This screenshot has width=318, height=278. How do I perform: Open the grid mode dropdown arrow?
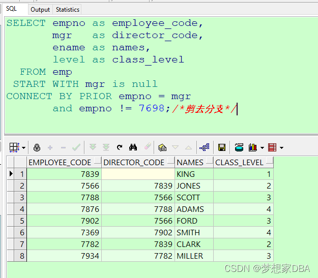pyautogui.click(x=24, y=148)
